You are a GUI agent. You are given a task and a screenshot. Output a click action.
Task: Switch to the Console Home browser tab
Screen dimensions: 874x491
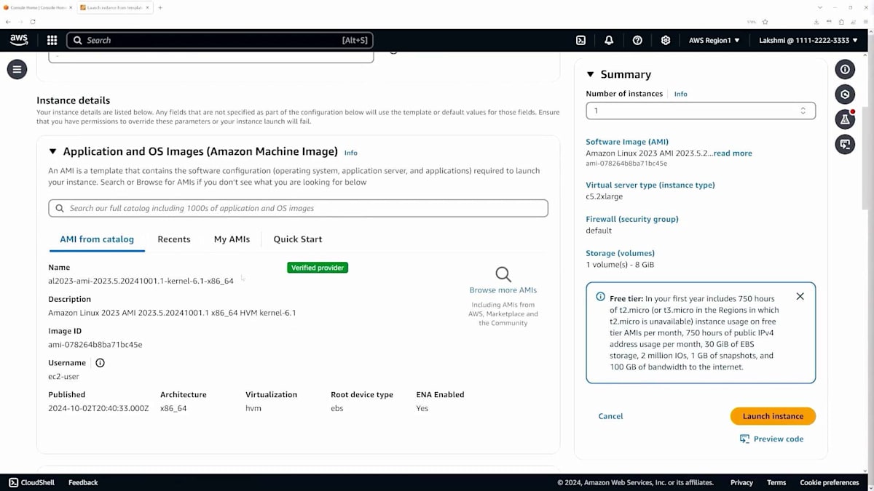[36, 7]
